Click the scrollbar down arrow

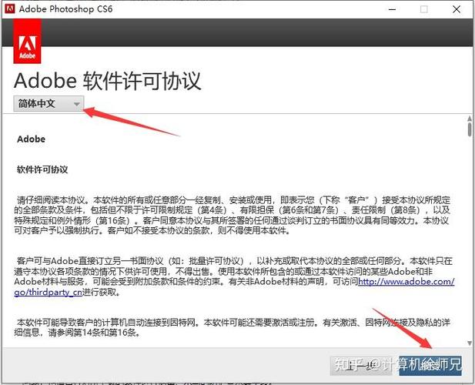470,343
